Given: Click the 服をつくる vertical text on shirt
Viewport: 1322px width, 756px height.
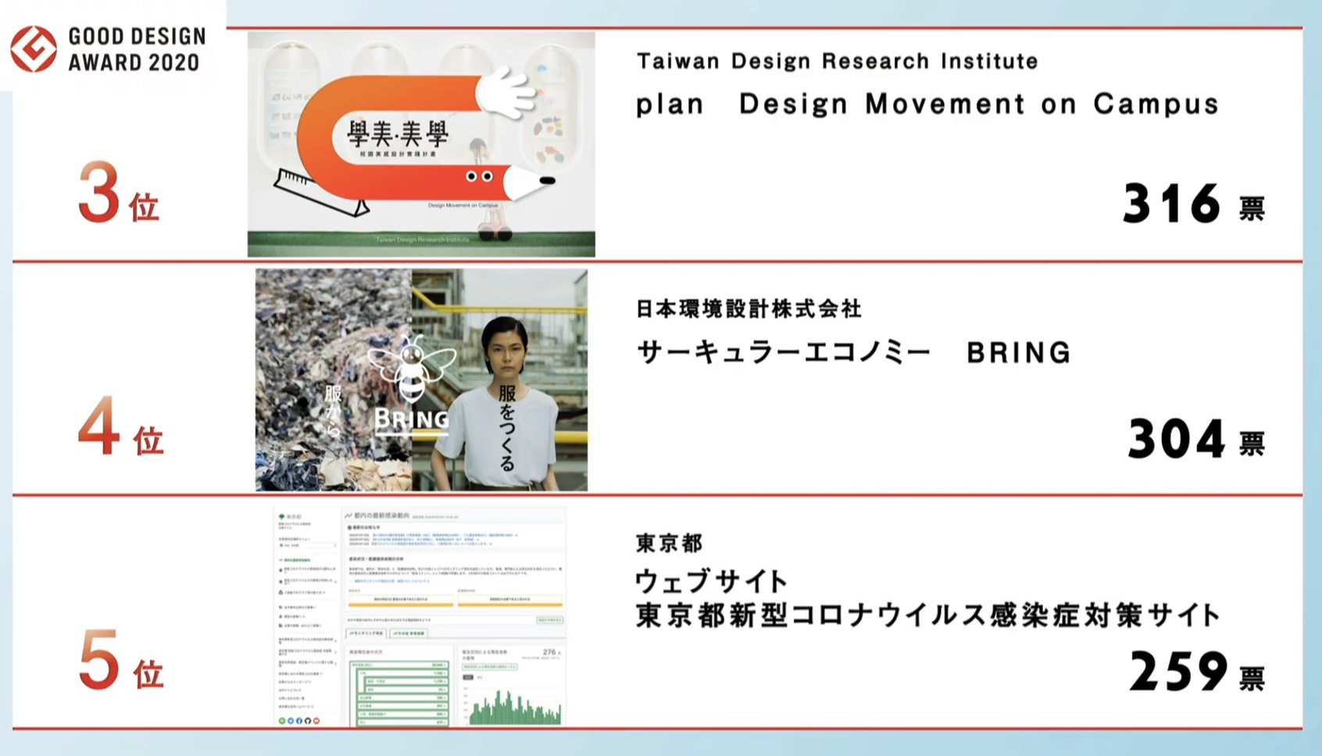Looking at the screenshot, I should tap(507, 428).
